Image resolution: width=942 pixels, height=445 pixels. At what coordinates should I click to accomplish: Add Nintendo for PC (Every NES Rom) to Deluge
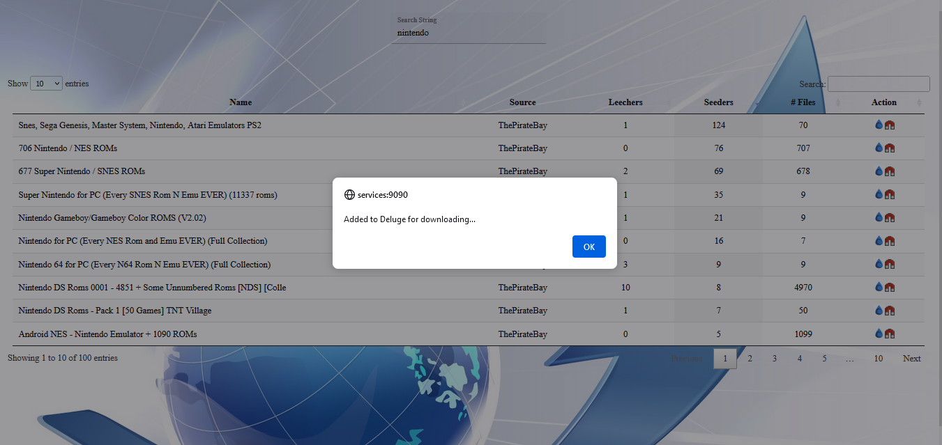click(x=879, y=241)
